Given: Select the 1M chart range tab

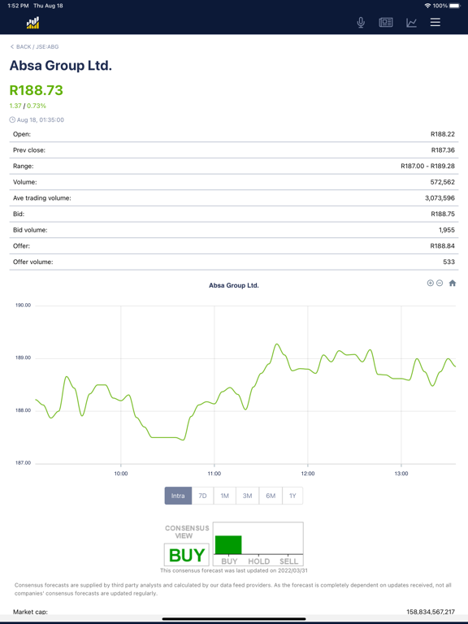Looking at the screenshot, I should click(x=225, y=496).
